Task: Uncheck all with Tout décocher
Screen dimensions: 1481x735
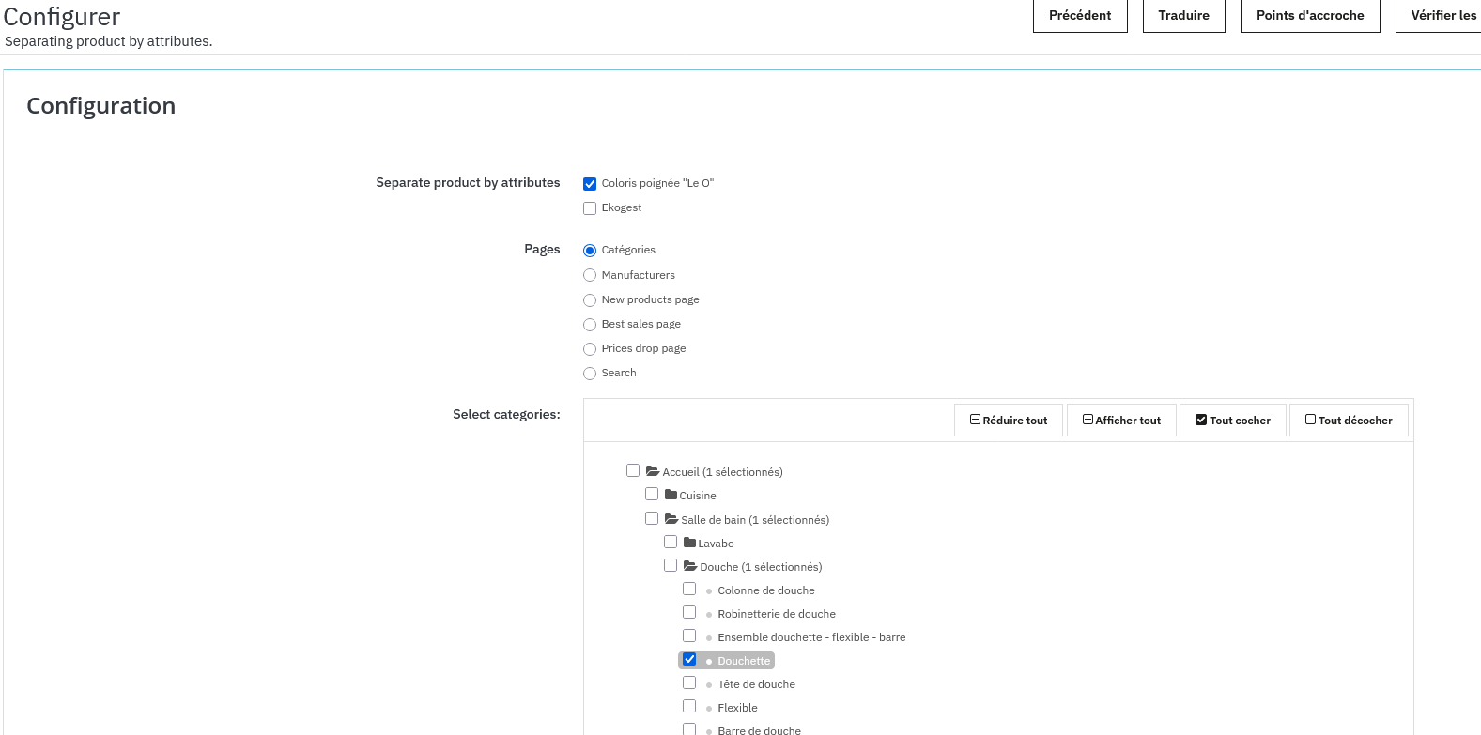Action: [x=1349, y=421]
